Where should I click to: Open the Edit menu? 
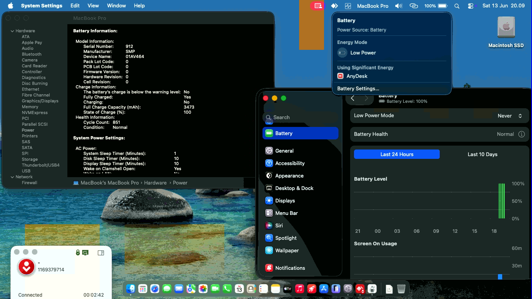pyautogui.click(x=75, y=6)
